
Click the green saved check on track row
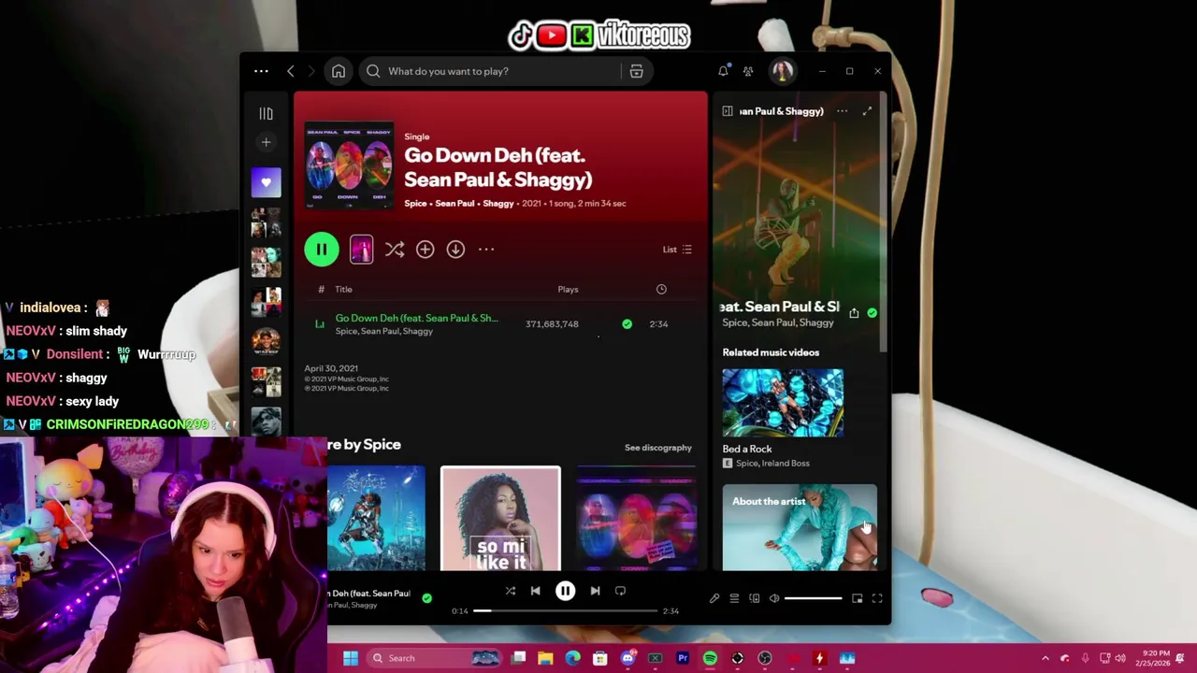627,323
